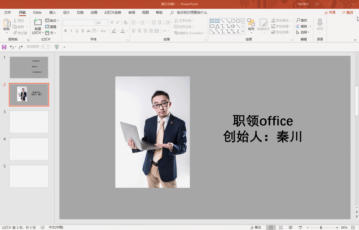
Task: Open comments with the 批注 button
Action: pyautogui.click(x=348, y=12)
